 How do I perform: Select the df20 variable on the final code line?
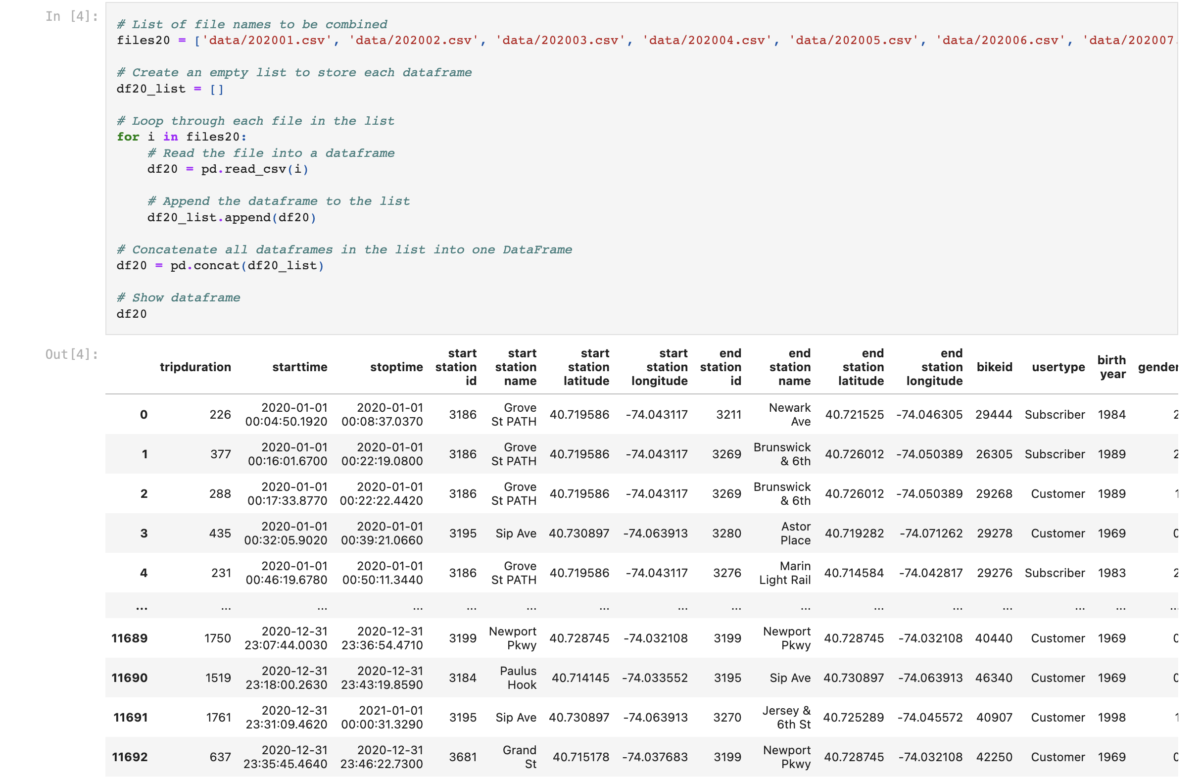[131, 313]
